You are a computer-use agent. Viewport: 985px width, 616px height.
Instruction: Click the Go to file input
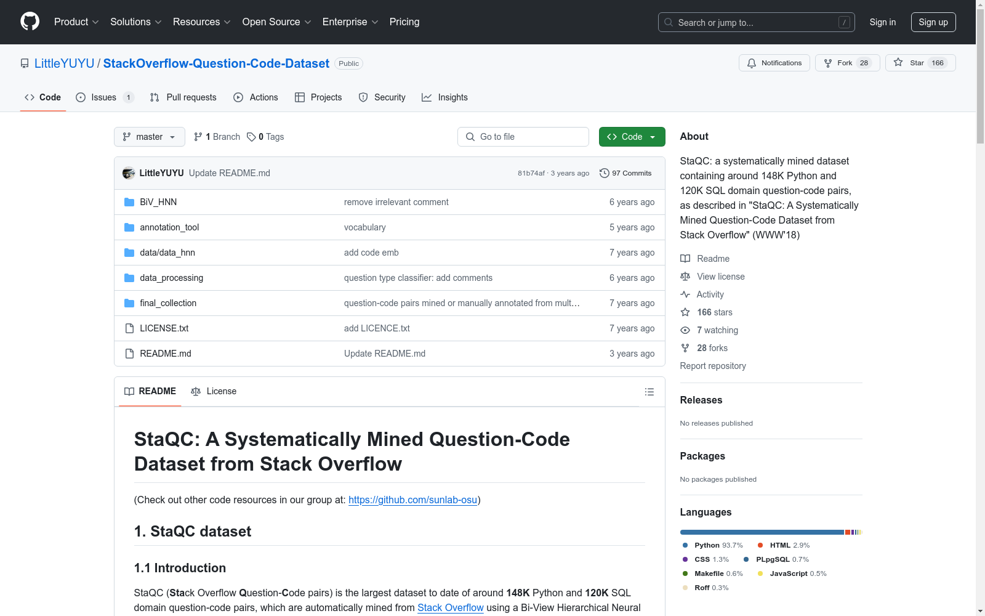(x=523, y=137)
